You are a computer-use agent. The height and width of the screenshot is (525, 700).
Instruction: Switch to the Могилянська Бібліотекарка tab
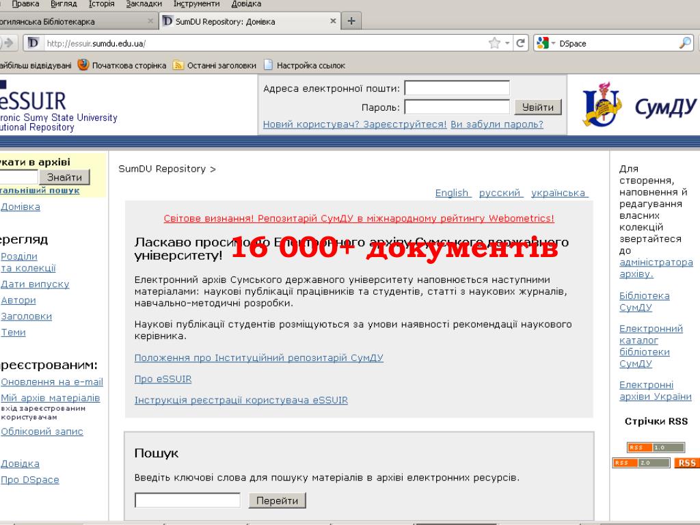click(x=76, y=21)
